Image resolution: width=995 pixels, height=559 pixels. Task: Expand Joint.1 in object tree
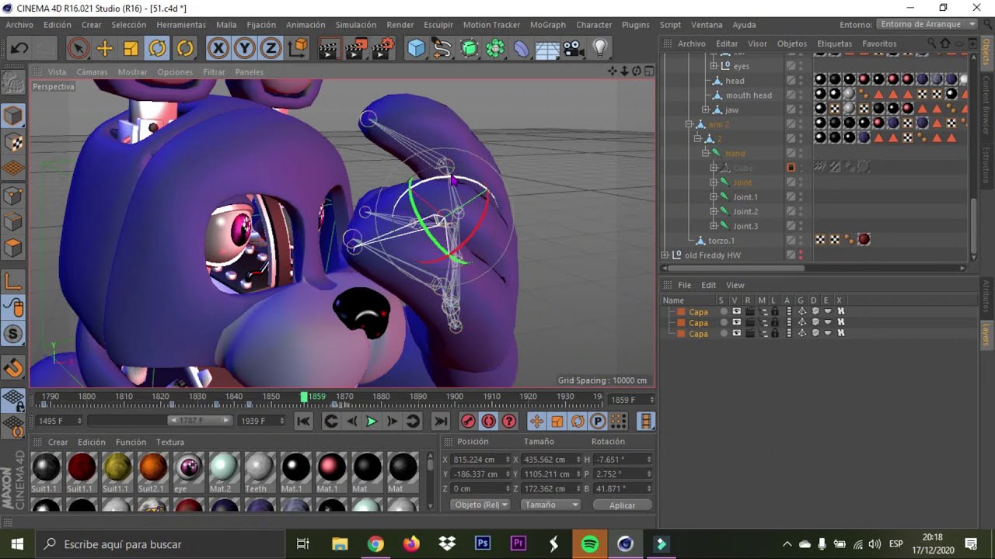714,197
